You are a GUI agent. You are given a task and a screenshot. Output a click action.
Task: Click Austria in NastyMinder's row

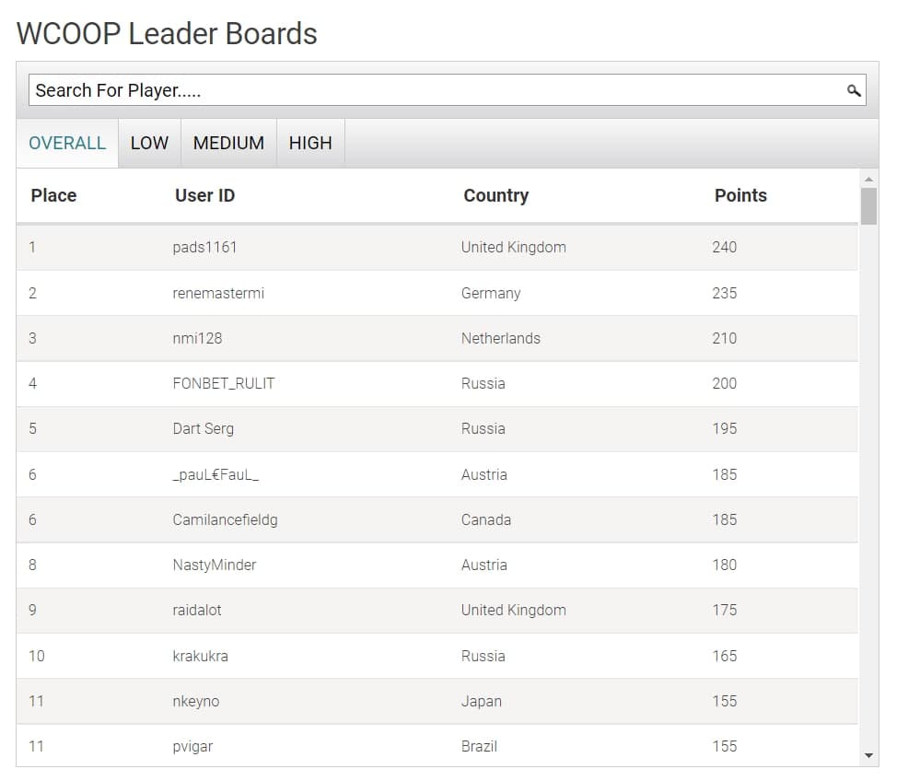pyautogui.click(x=484, y=565)
